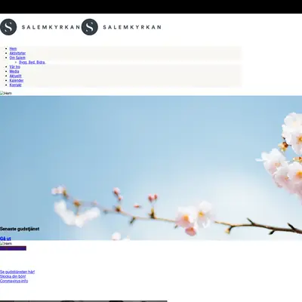Viewport: 302px width, 302px height.
Task: Navigate to the Media section
Action: click(14, 71)
